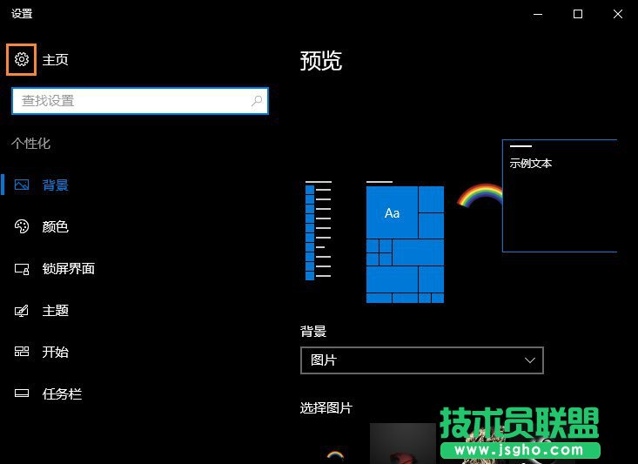Click the 选择图片 label
This screenshot has width=638, height=464.
326,407
